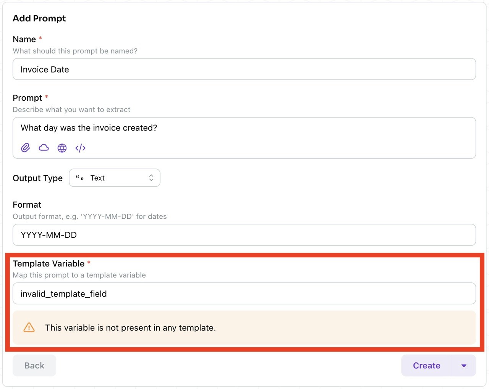Click the Template Variable label

point(49,263)
